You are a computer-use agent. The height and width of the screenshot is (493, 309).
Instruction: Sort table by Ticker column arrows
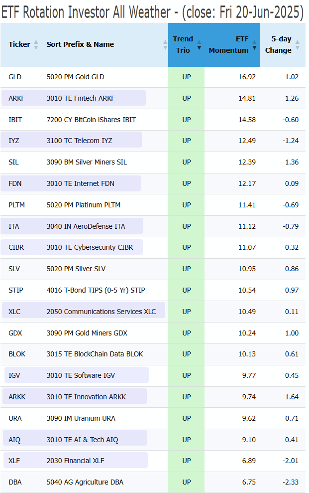tap(36, 45)
